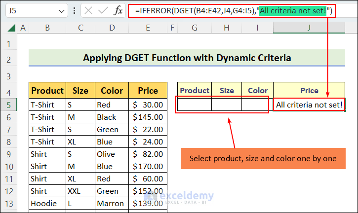The image size is (358, 213).
Task: Click Color header in criteria table
Action: [x=258, y=91]
